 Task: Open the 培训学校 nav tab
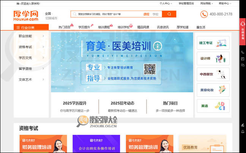[x=124, y=27]
